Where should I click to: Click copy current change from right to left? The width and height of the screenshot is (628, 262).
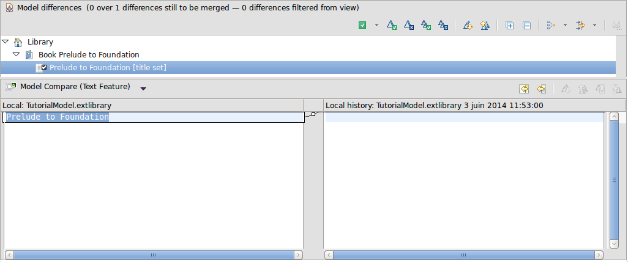click(541, 89)
